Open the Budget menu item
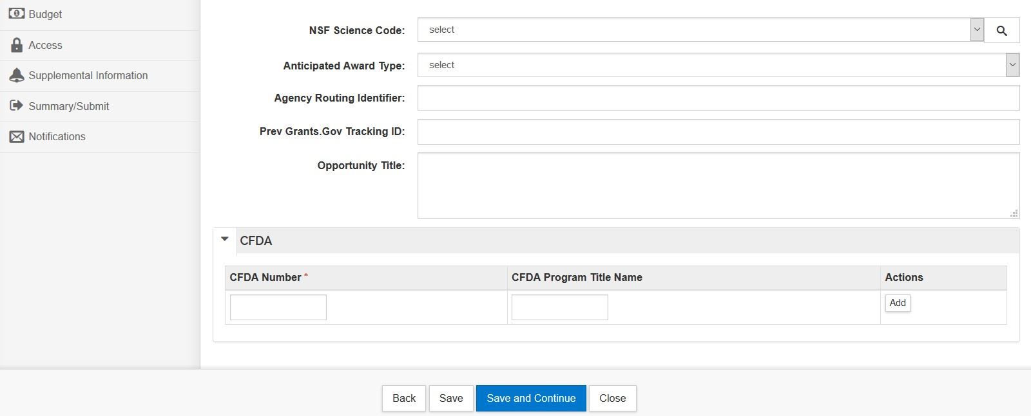 point(45,14)
